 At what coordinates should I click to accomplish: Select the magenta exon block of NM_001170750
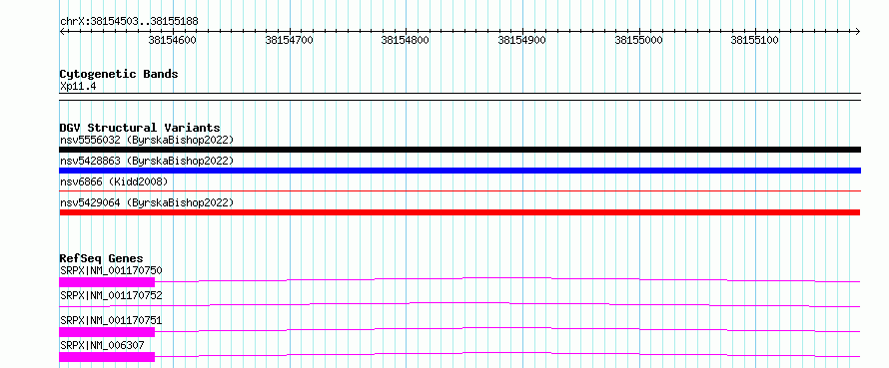click(x=107, y=281)
